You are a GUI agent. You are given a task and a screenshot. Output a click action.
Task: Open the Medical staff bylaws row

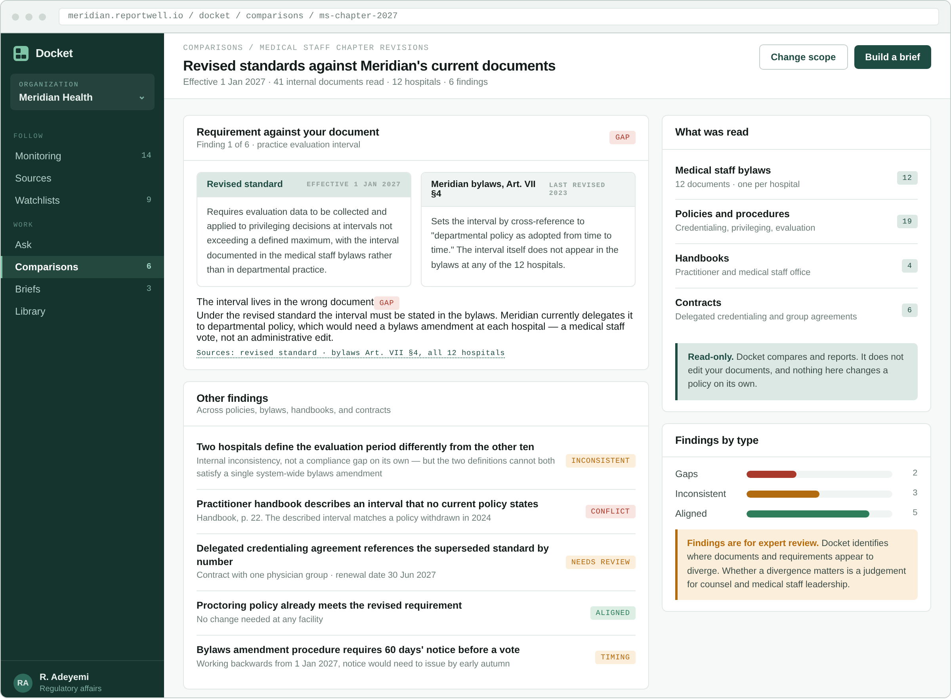(x=796, y=177)
